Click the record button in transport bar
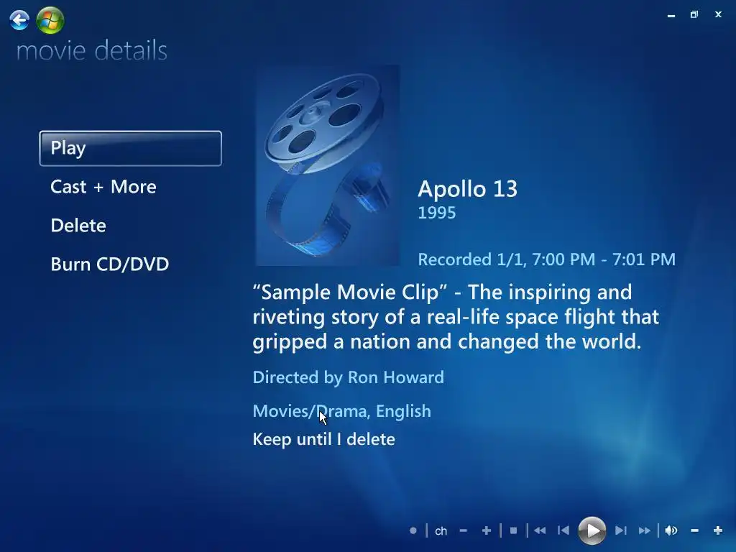The height and width of the screenshot is (552, 736). click(x=413, y=531)
